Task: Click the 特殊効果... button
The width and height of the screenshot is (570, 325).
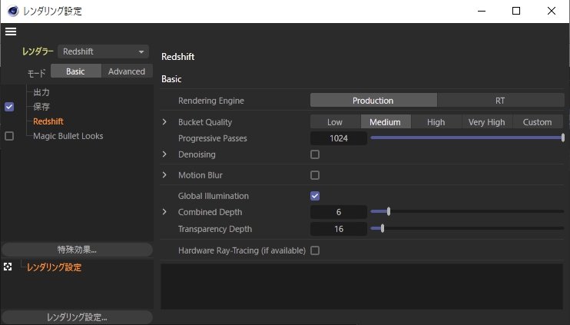Action: coord(77,250)
